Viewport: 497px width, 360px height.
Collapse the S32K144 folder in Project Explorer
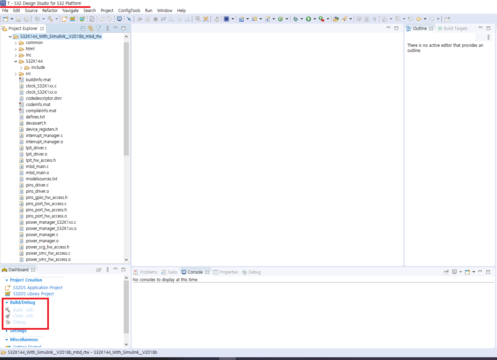coord(15,61)
